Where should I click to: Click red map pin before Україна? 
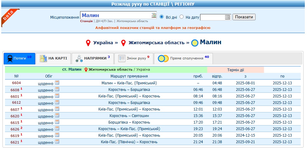pyautogui.click(x=88, y=43)
